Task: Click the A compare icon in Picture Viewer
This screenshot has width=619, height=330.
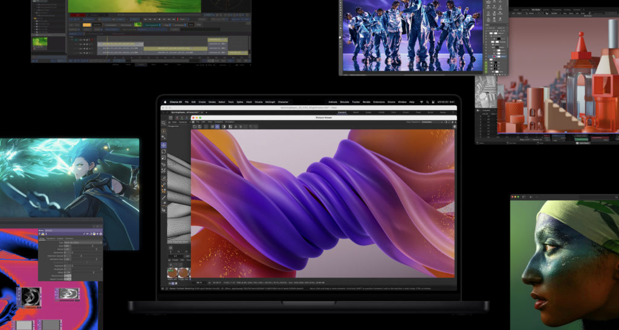Action: click(236, 127)
